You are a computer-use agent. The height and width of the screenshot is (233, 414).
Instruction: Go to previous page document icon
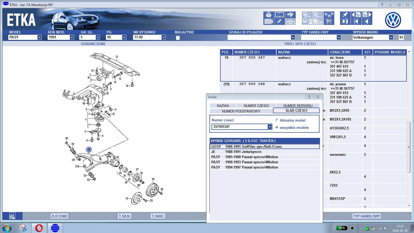pyautogui.click(x=356, y=15)
